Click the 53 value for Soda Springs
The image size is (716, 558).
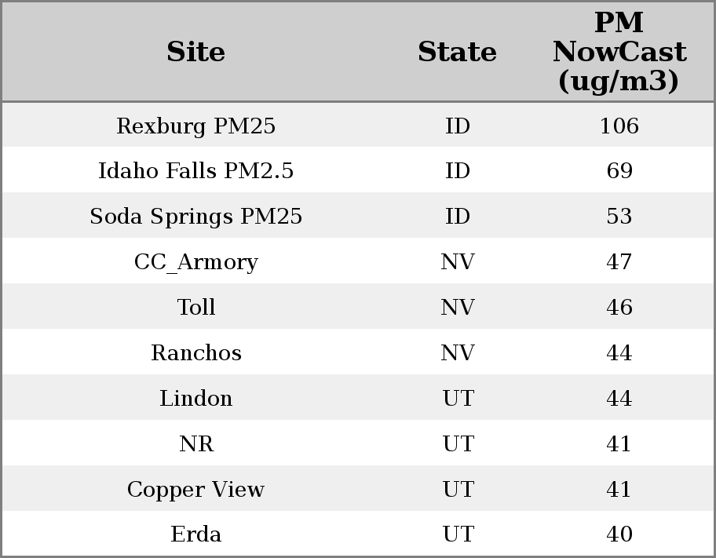[619, 217]
